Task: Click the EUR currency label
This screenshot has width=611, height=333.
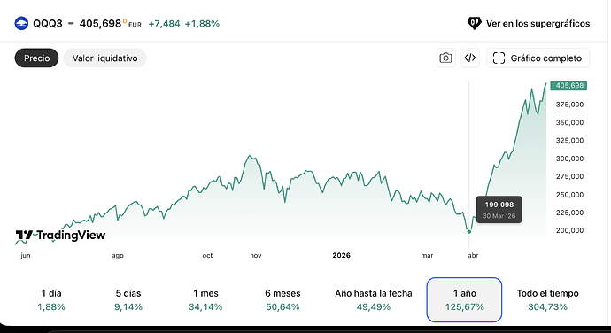Action: point(135,25)
